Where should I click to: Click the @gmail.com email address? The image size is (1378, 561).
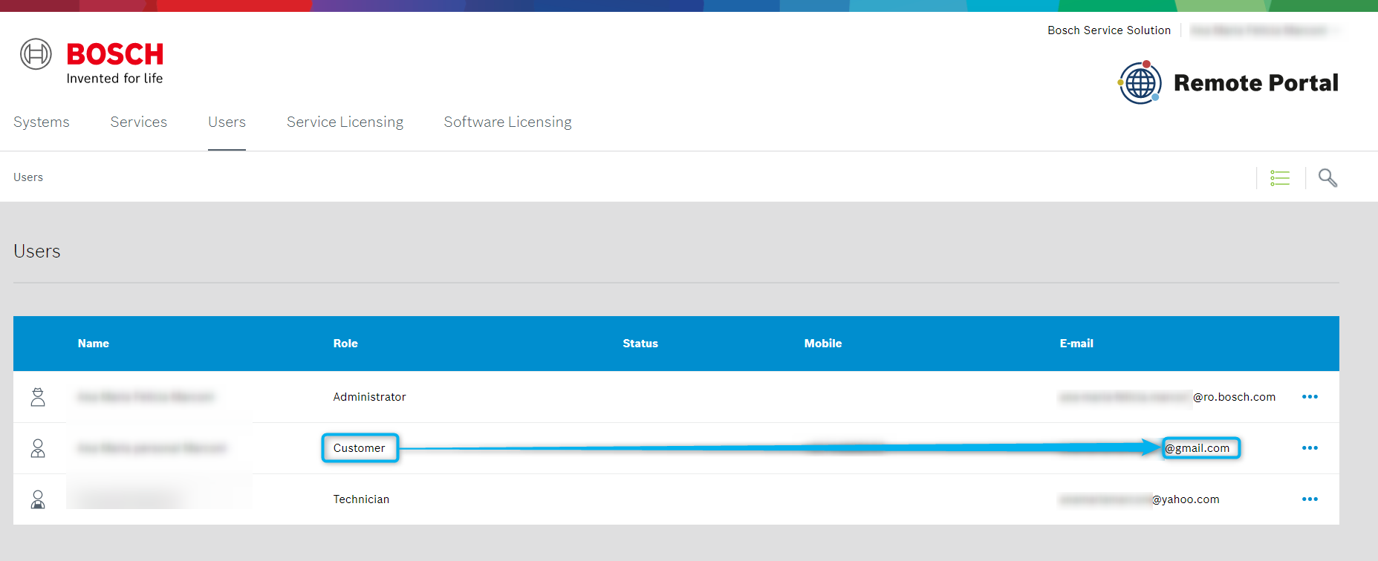(1197, 448)
